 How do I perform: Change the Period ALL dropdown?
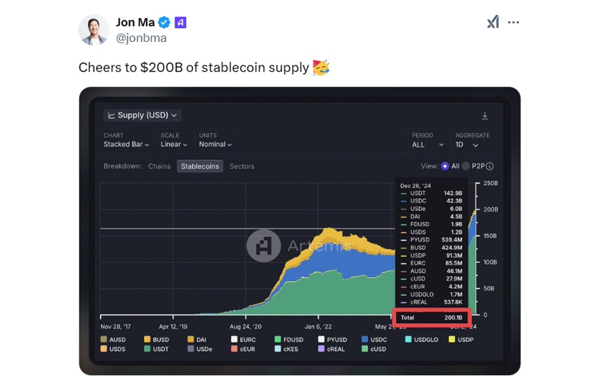(427, 145)
